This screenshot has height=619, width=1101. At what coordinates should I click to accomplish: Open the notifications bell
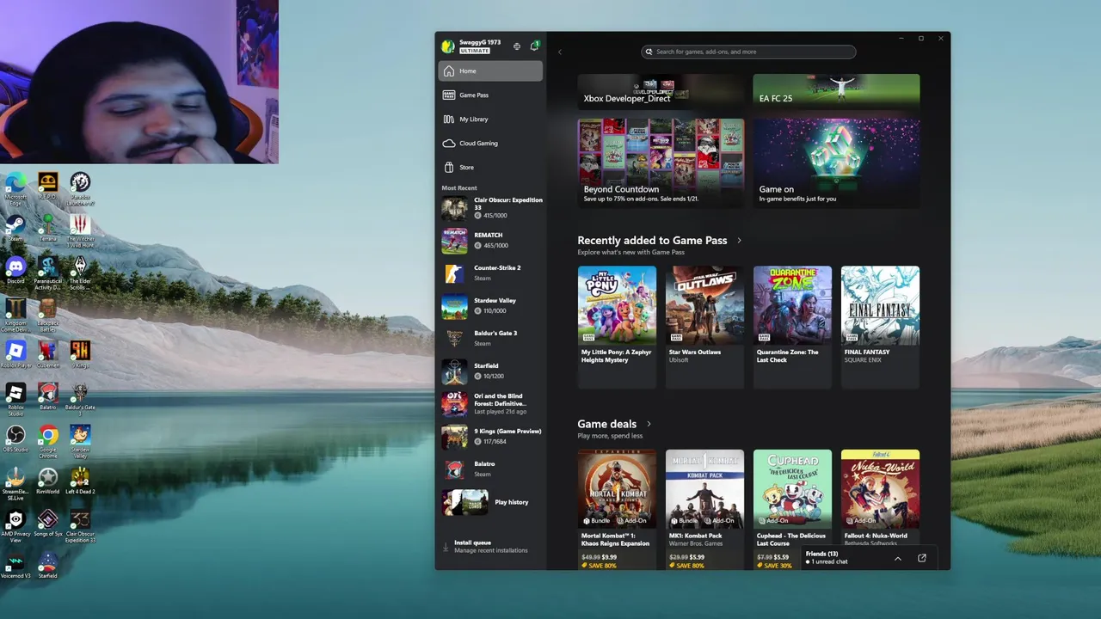tap(534, 46)
